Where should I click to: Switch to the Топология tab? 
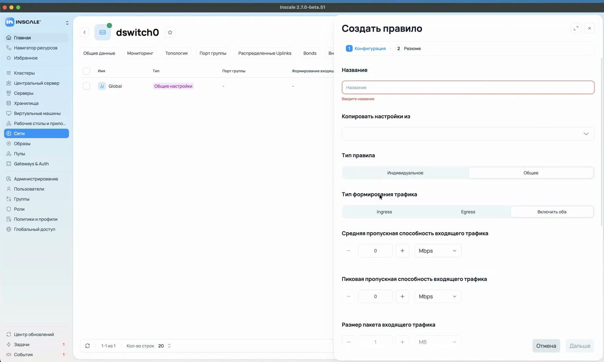tap(176, 53)
